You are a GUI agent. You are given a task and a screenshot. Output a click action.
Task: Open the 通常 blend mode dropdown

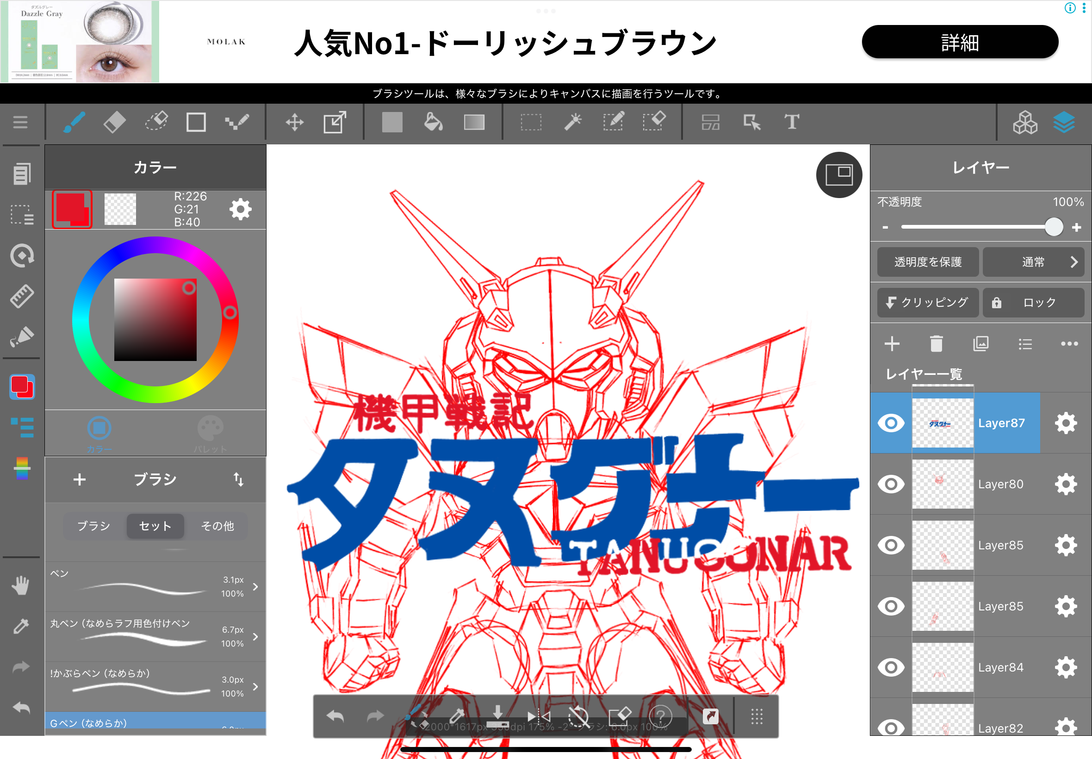point(1033,262)
